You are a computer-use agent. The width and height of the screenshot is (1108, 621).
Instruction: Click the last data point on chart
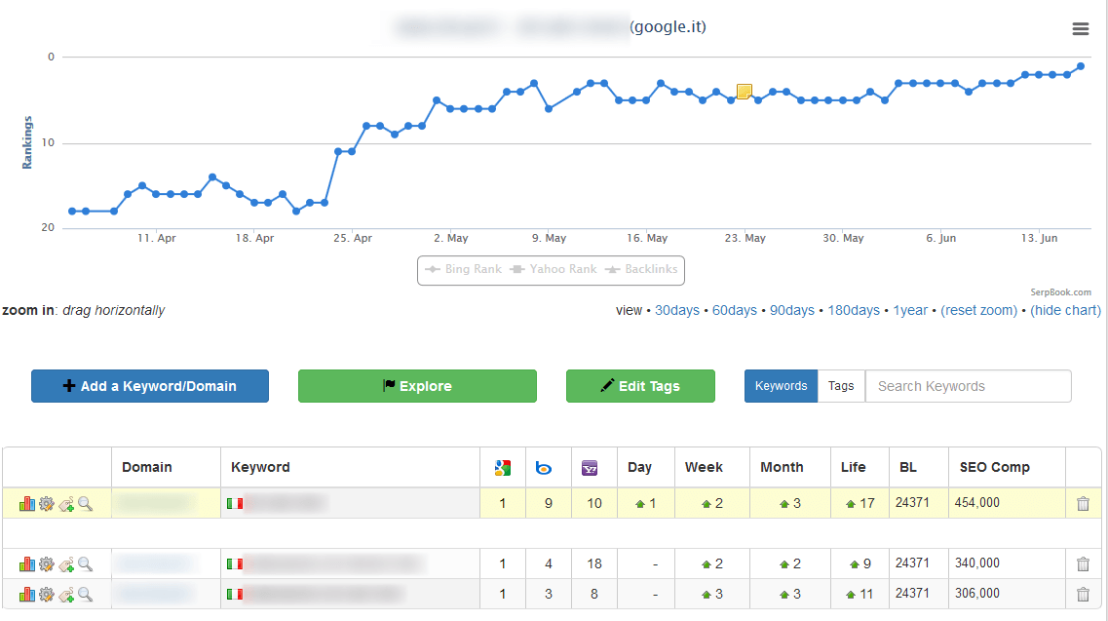point(1081,66)
